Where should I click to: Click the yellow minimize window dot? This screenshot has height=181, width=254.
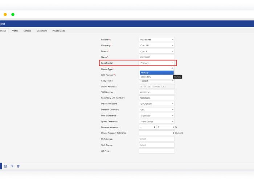coord(5,14)
